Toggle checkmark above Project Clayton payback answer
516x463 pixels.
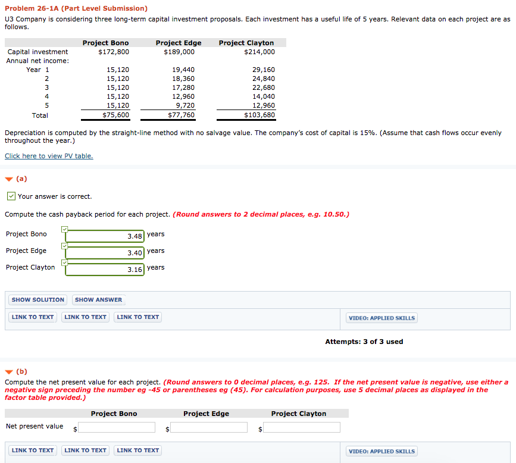click(x=64, y=262)
